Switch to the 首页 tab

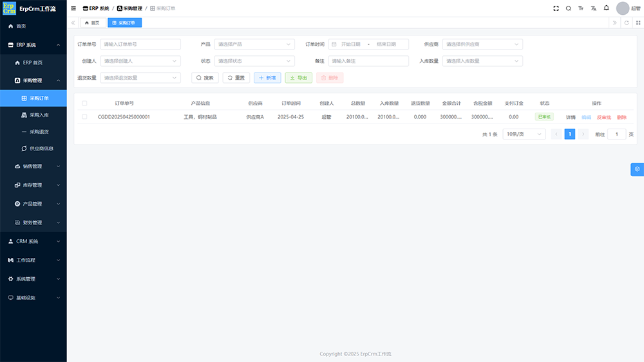(92, 23)
